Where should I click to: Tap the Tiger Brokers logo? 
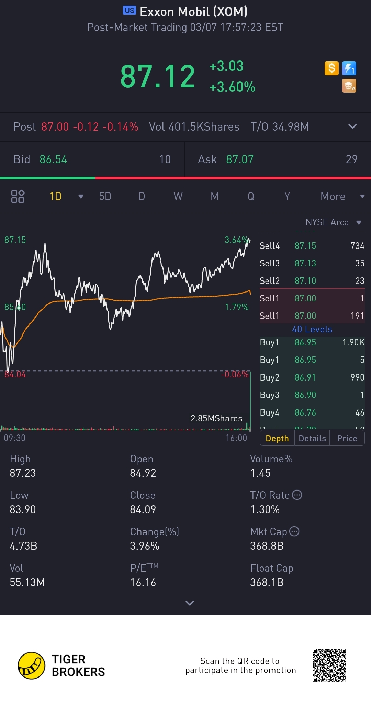[x=32, y=665]
